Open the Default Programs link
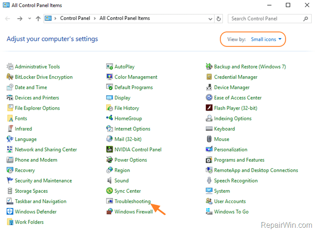Screen dimensions: 315x230 (x=134, y=87)
